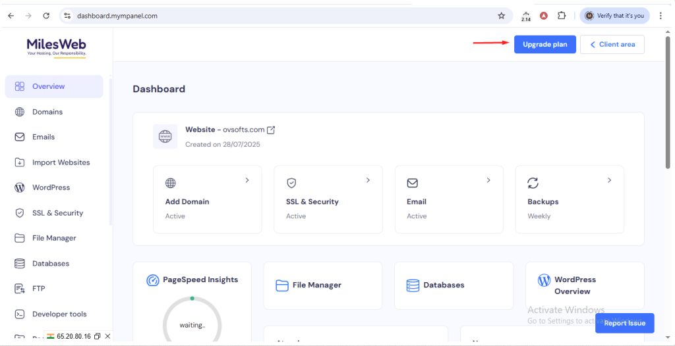
Task: Click the MilesWeb logo
Action: 57,47
